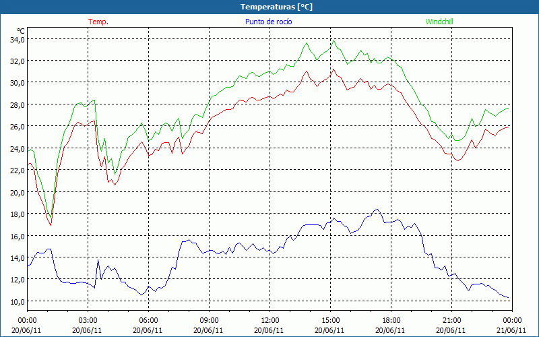Click the 30,0 y-axis value
This screenshot has width=539, height=337.
[18, 83]
